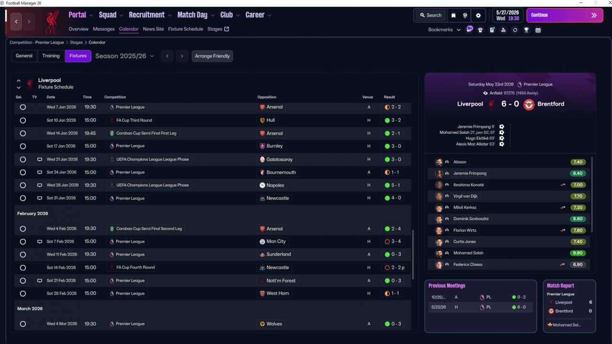Select the Galatasaray fixture radio button
The height and width of the screenshot is (344, 612).
click(x=22, y=160)
